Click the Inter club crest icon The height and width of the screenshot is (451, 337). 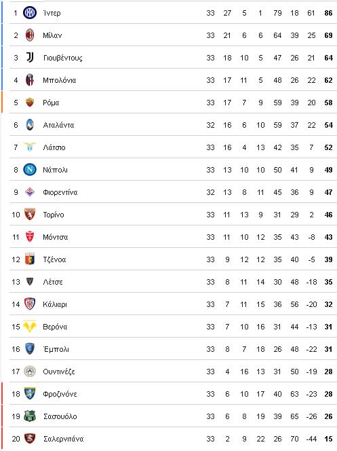click(x=30, y=13)
